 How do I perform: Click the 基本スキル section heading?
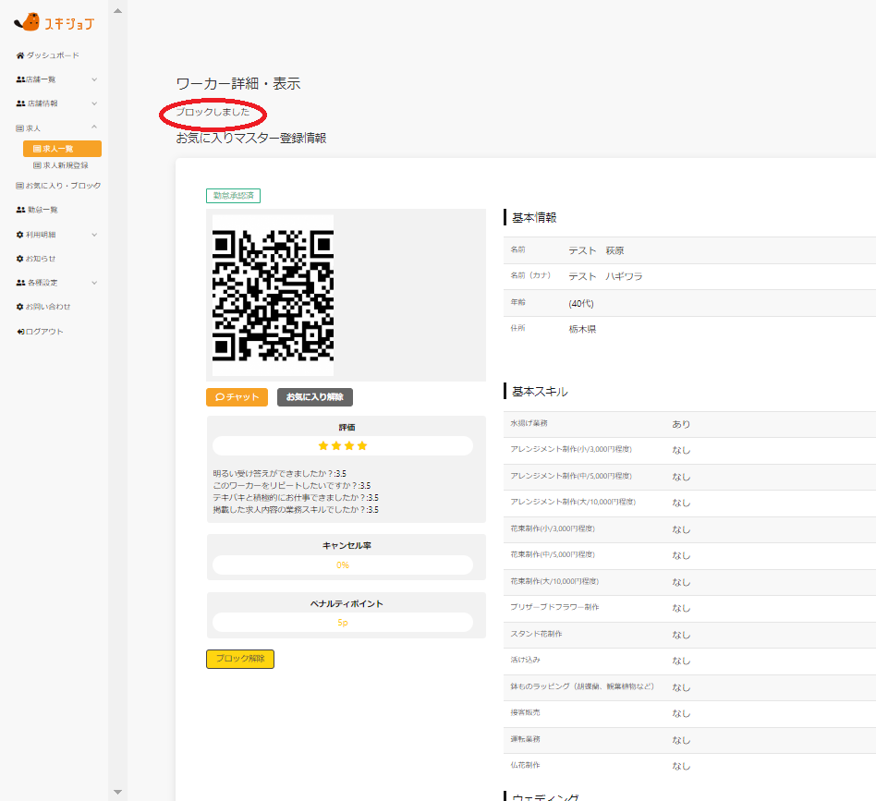point(540,392)
